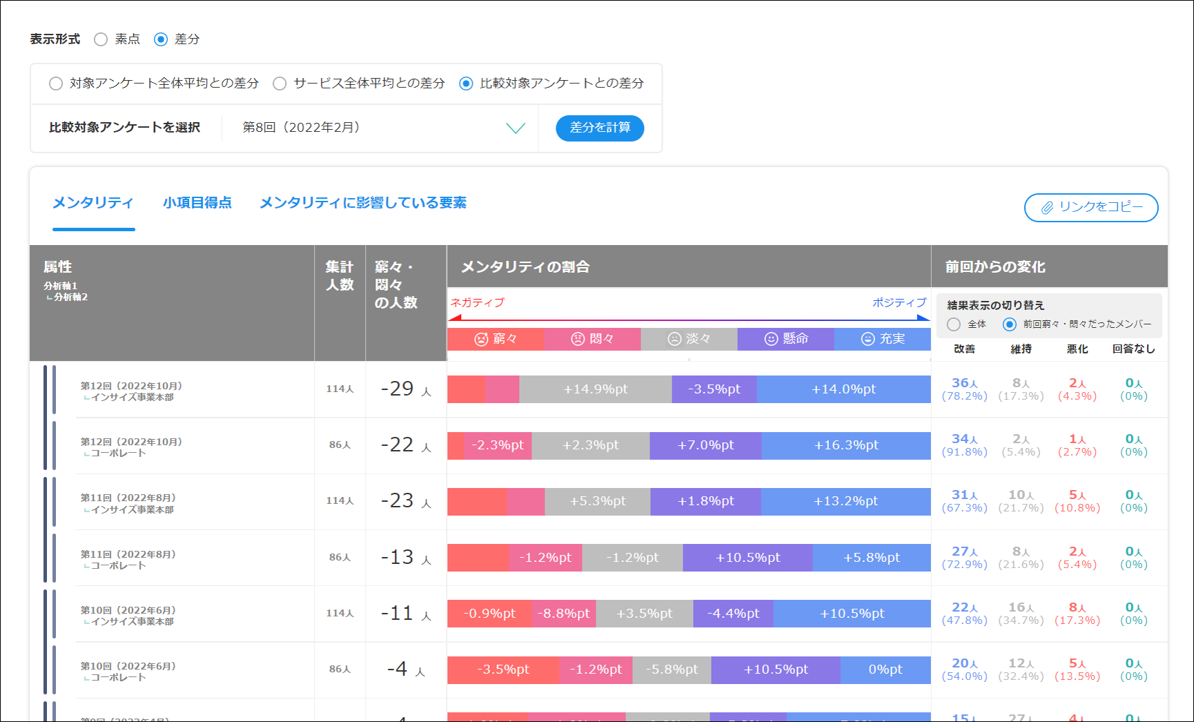Click the 窮々 angry face icon
This screenshot has height=722, width=1194.
[x=481, y=339]
